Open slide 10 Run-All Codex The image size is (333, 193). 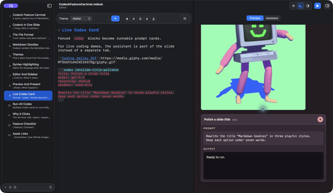click(x=28, y=106)
